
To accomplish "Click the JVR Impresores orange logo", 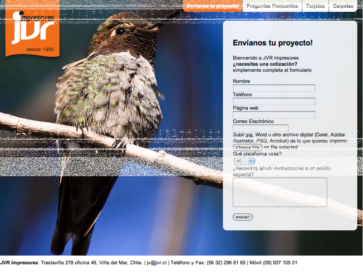I will click(x=32, y=28).
